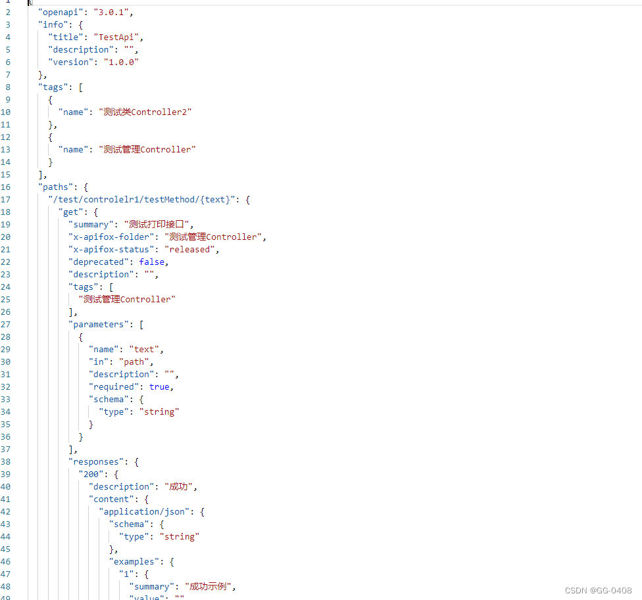
Task: Click line number 19 in the gutter
Action: click(x=7, y=224)
